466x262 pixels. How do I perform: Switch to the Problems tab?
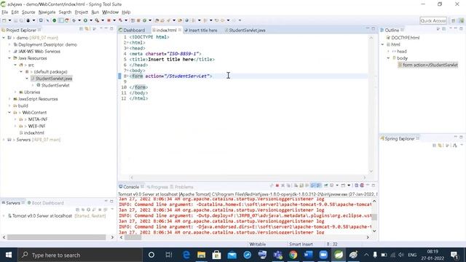[181, 187]
